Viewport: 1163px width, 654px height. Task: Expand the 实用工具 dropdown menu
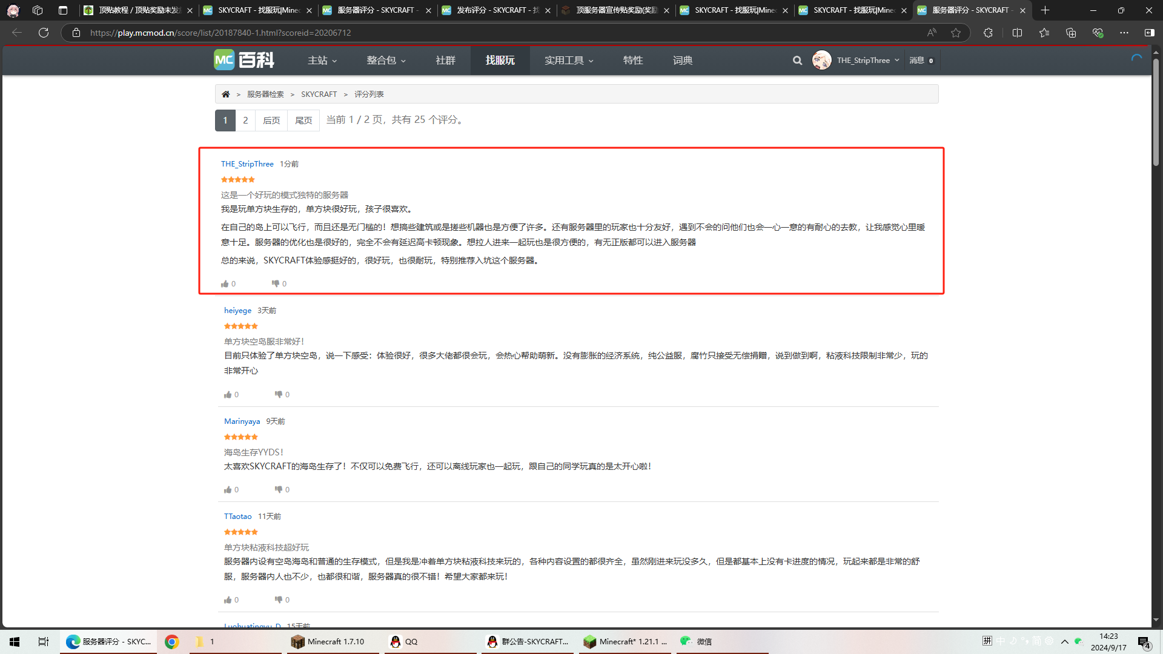(569, 61)
